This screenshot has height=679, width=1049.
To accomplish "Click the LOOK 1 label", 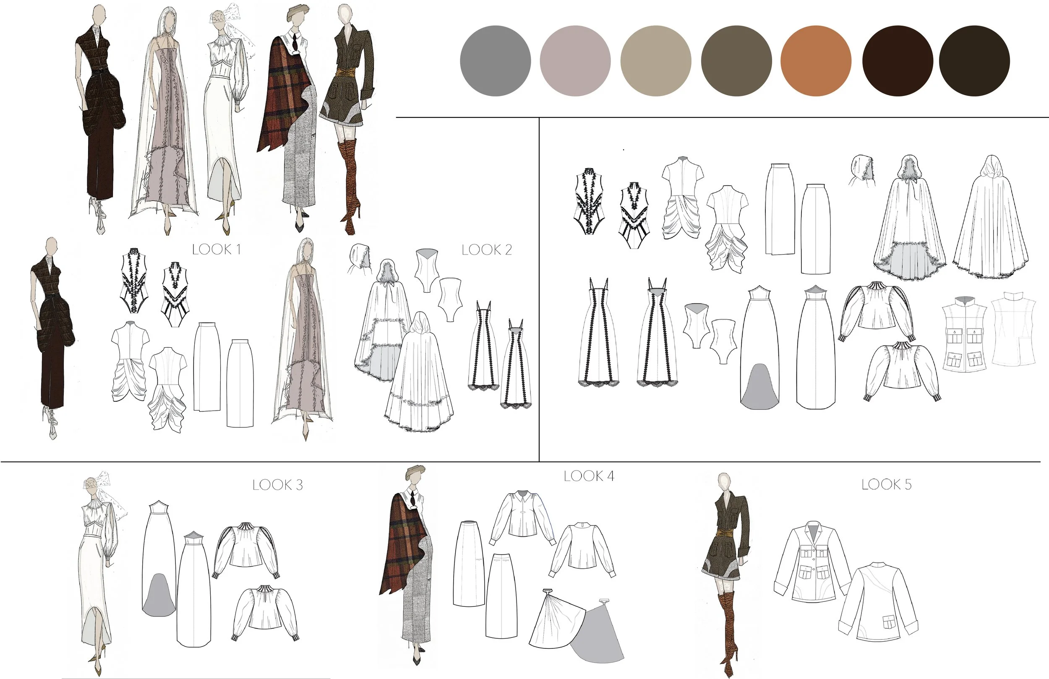I will click(x=217, y=250).
